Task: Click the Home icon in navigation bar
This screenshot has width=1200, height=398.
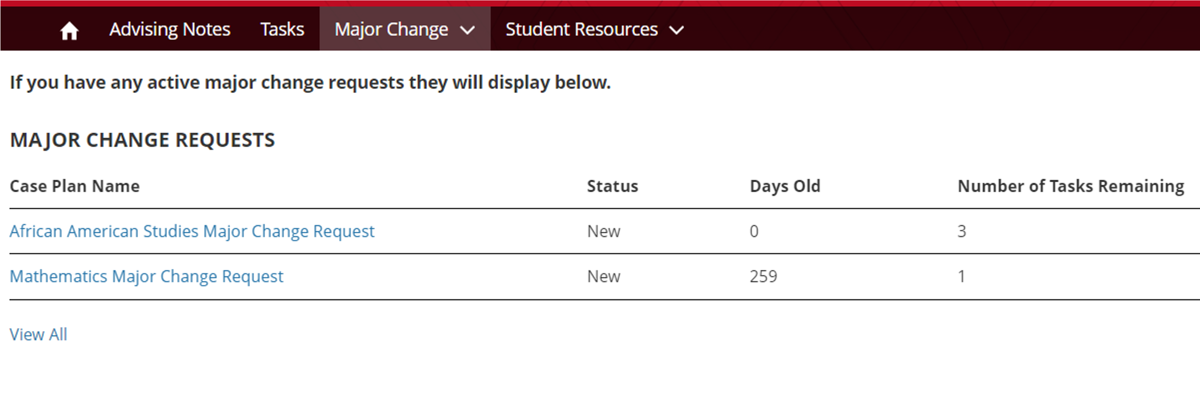Action: pyautogui.click(x=69, y=29)
